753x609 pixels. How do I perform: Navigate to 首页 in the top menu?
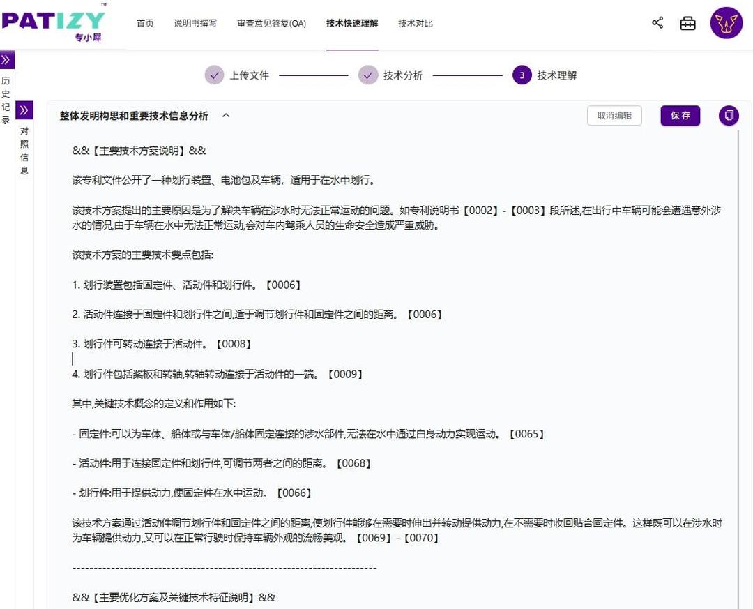pyautogui.click(x=144, y=22)
